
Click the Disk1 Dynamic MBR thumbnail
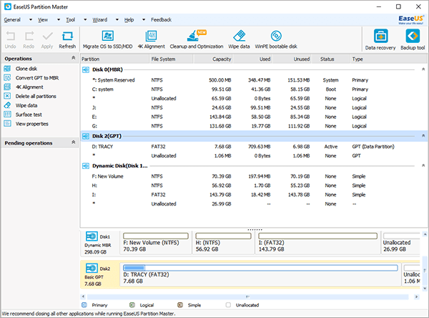[98, 244]
